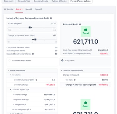Screen dimensions: 117x114
Task: Collapse the Capital Investments section
Action: [8, 70]
